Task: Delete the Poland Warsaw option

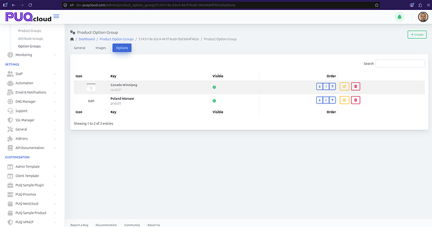Action: [x=356, y=100]
